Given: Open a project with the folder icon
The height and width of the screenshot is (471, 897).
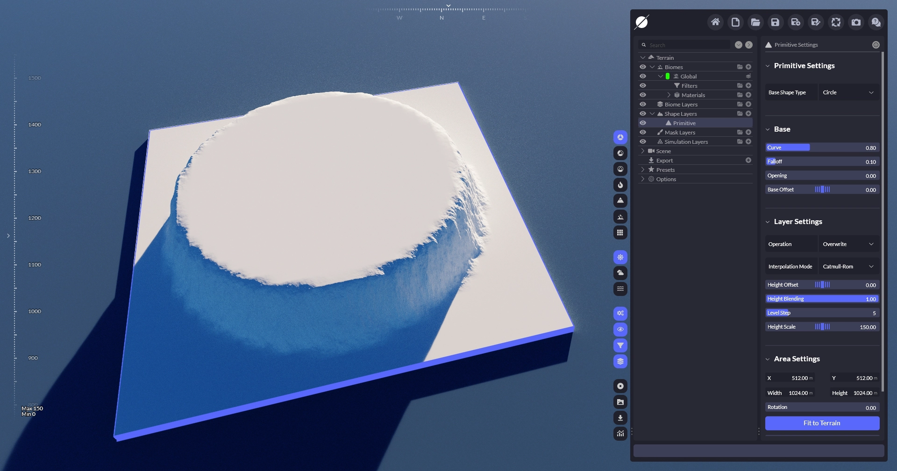Looking at the screenshot, I should click(755, 22).
